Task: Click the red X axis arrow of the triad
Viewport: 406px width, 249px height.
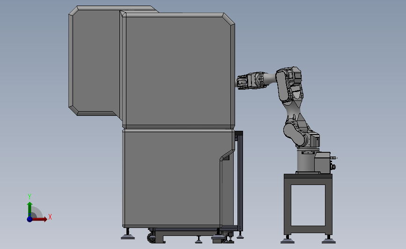Action: tap(39, 219)
